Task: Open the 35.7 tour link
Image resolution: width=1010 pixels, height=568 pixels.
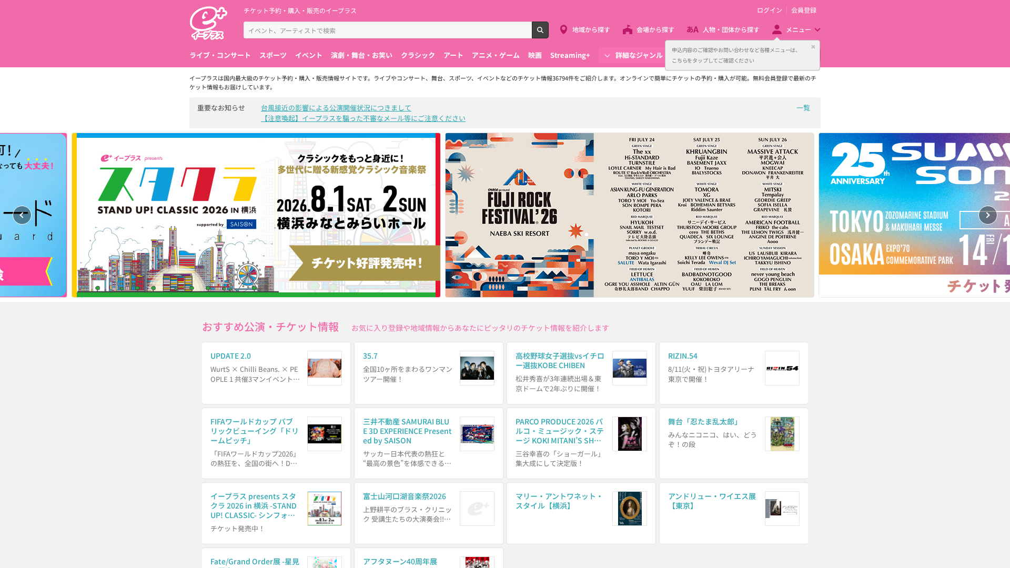Action: pyautogui.click(x=370, y=356)
